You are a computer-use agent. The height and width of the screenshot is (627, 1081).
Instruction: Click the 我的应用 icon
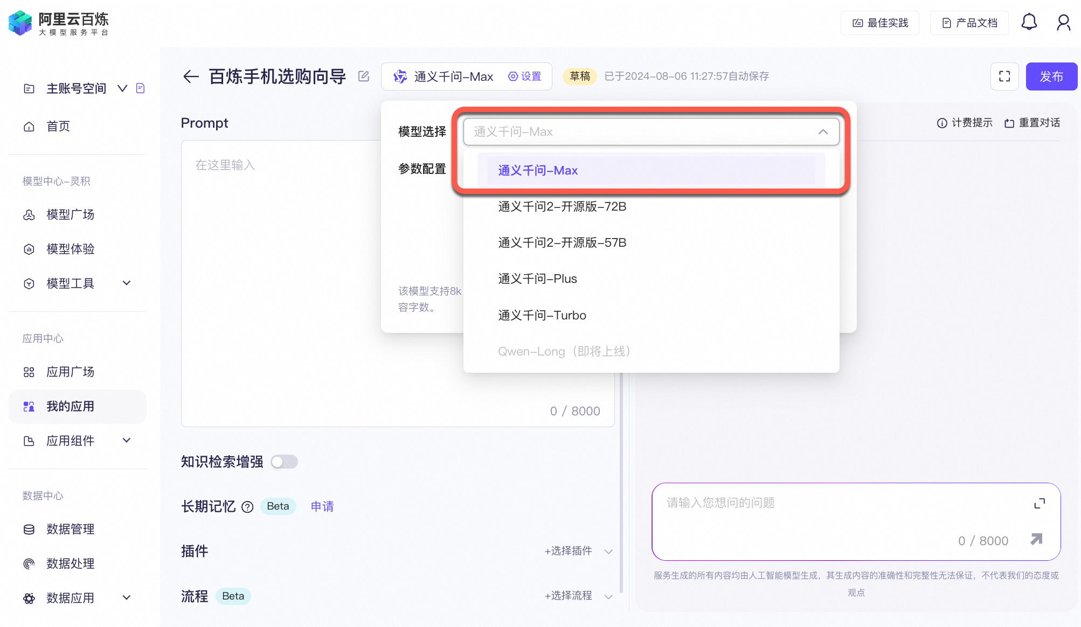[x=29, y=407]
